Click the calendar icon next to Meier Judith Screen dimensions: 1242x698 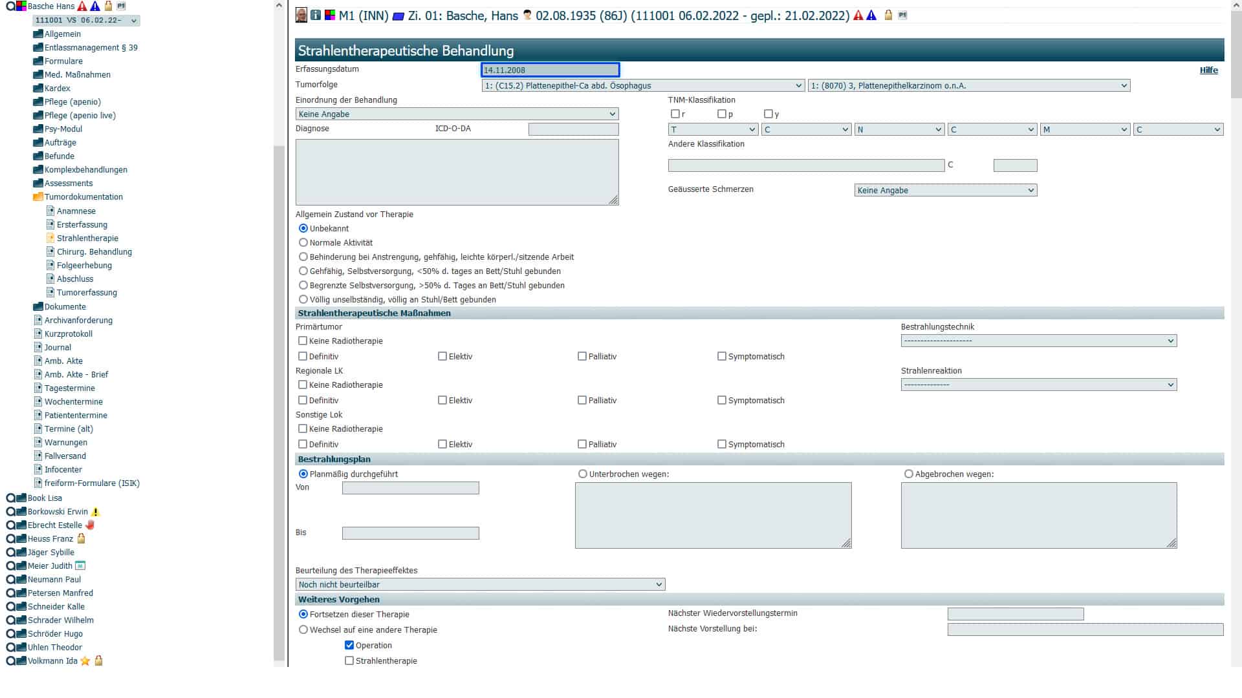click(80, 566)
